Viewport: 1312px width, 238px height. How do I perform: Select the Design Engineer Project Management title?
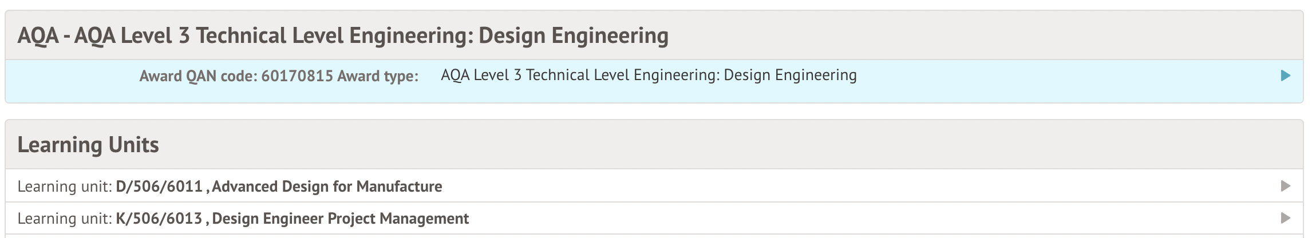pyautogui.click(x=341, y=219)
